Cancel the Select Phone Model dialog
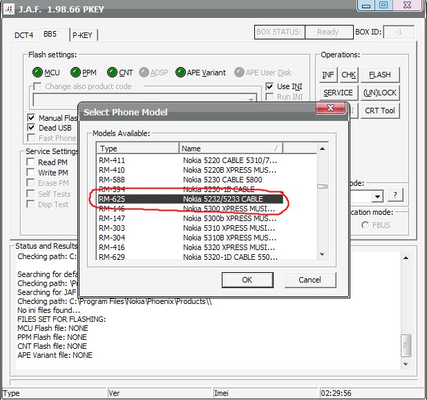The width and height of the screenshot is (427, 400). pos(310,280)
